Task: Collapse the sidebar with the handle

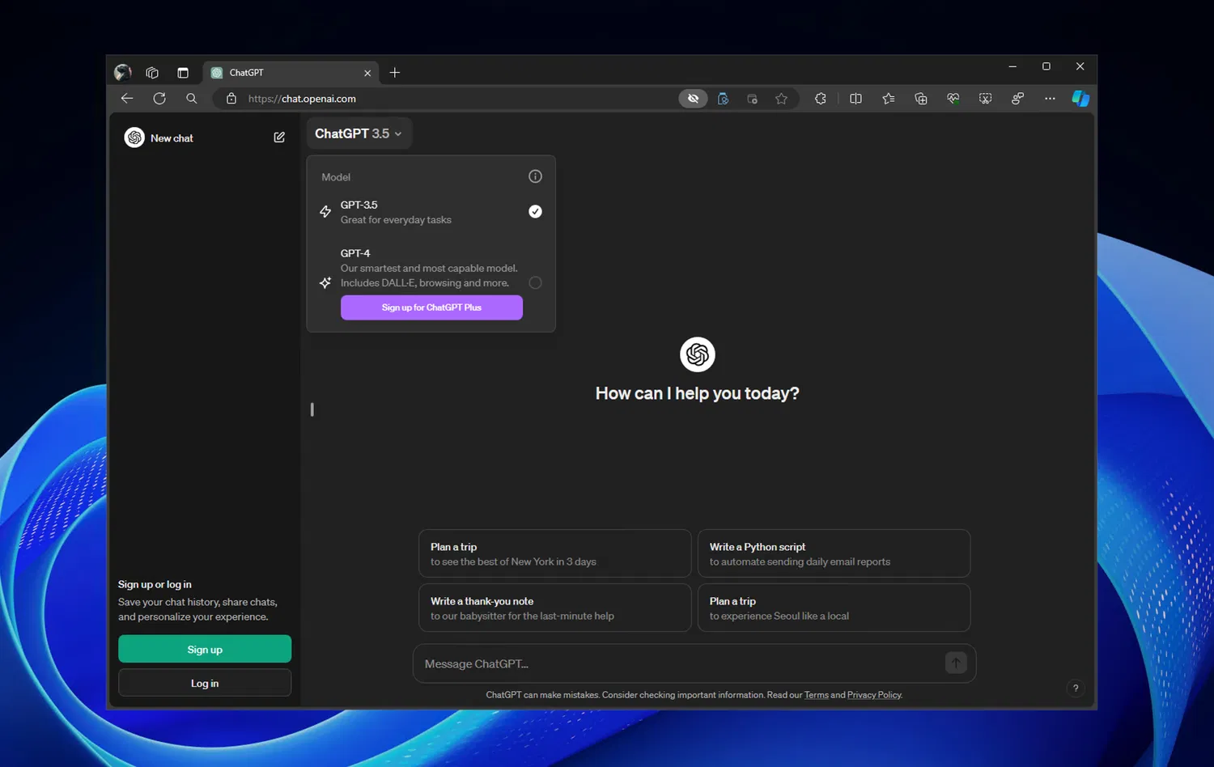Action: coord(312,409)
